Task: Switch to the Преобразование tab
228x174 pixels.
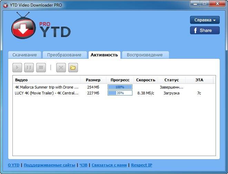Action: point(64,55)
